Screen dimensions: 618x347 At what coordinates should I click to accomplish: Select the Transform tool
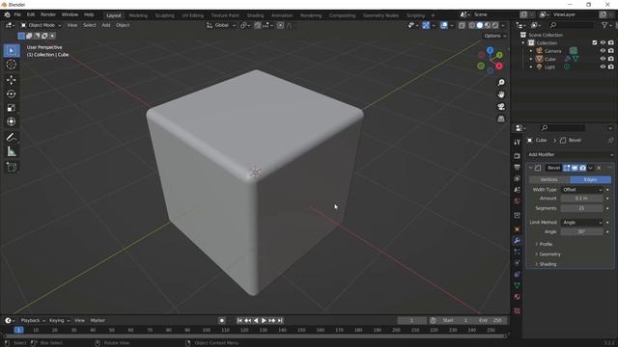11,121
